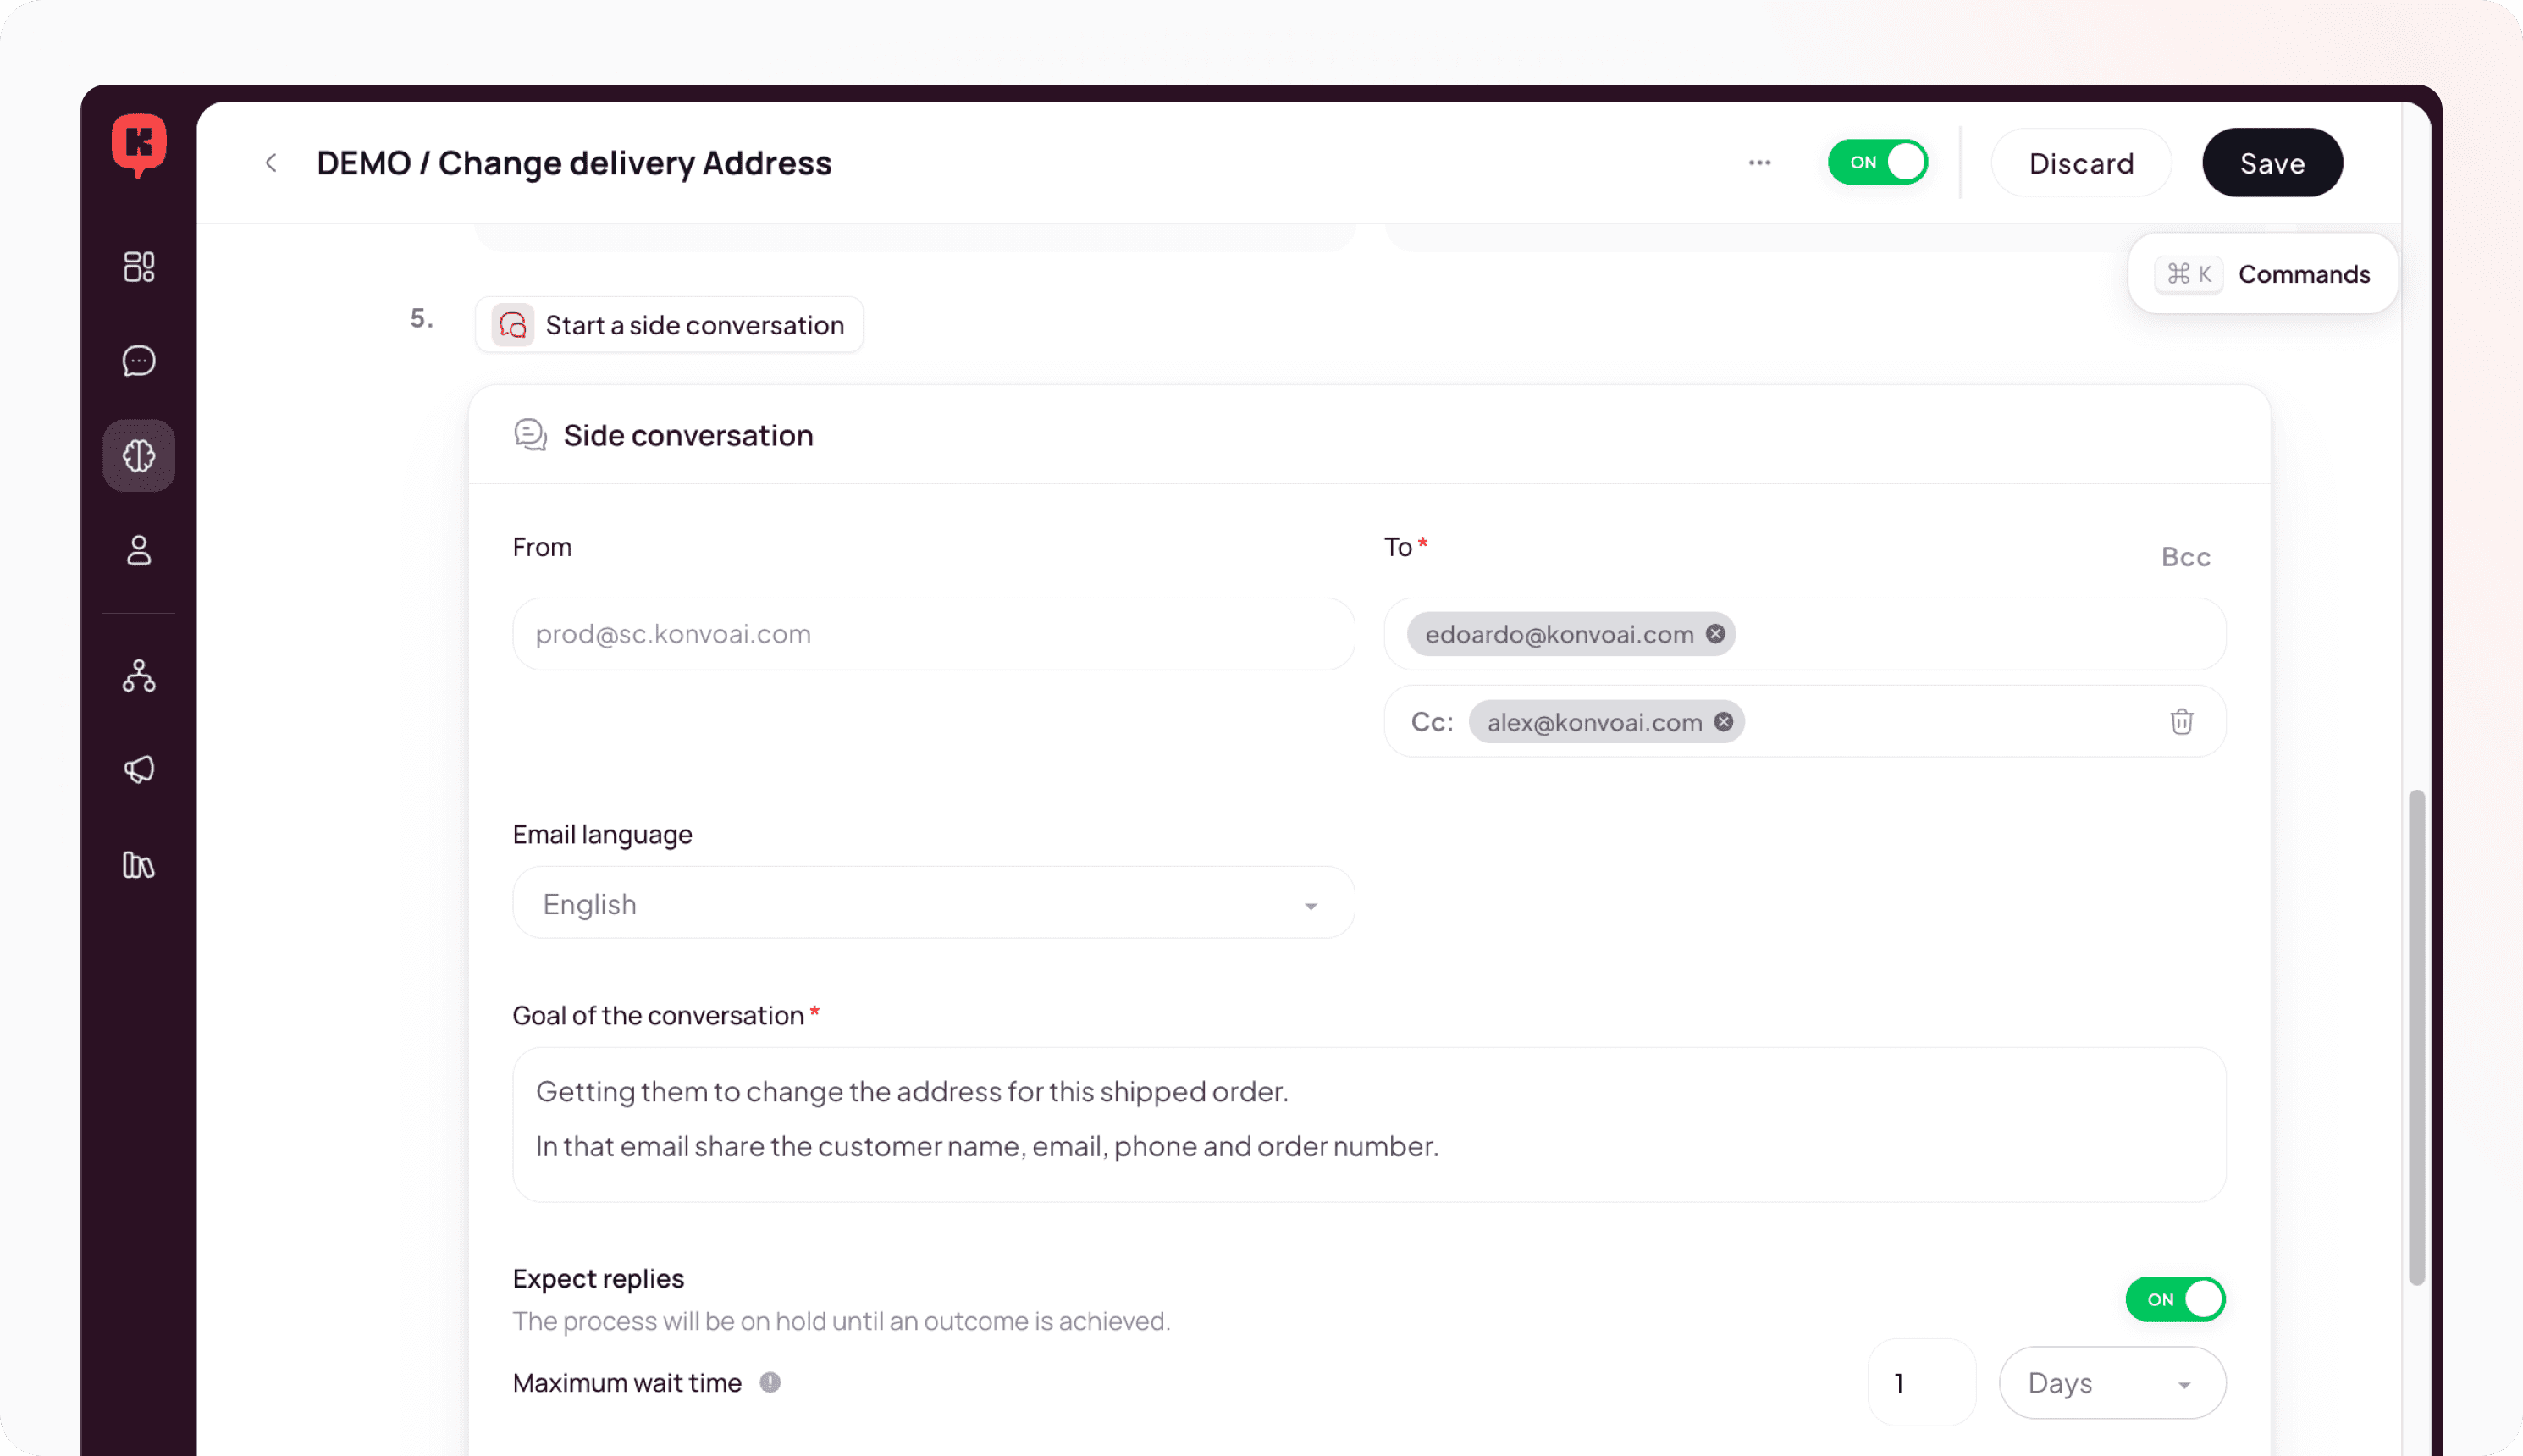This screenshot has height=1456, width=2523.
Task: Disable the Expect replies toggle
Action: tap(2175, 1299)
